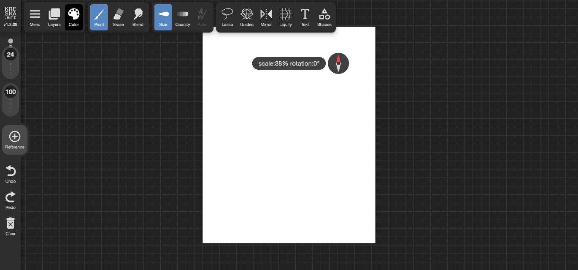Choose the Lasso selection tool
The image size is (578, 270).
pyautogui.click(x=227, y=17)
